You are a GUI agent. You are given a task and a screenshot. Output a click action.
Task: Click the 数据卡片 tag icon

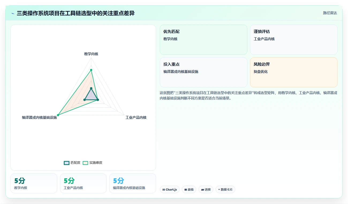(x=219, y=190)
